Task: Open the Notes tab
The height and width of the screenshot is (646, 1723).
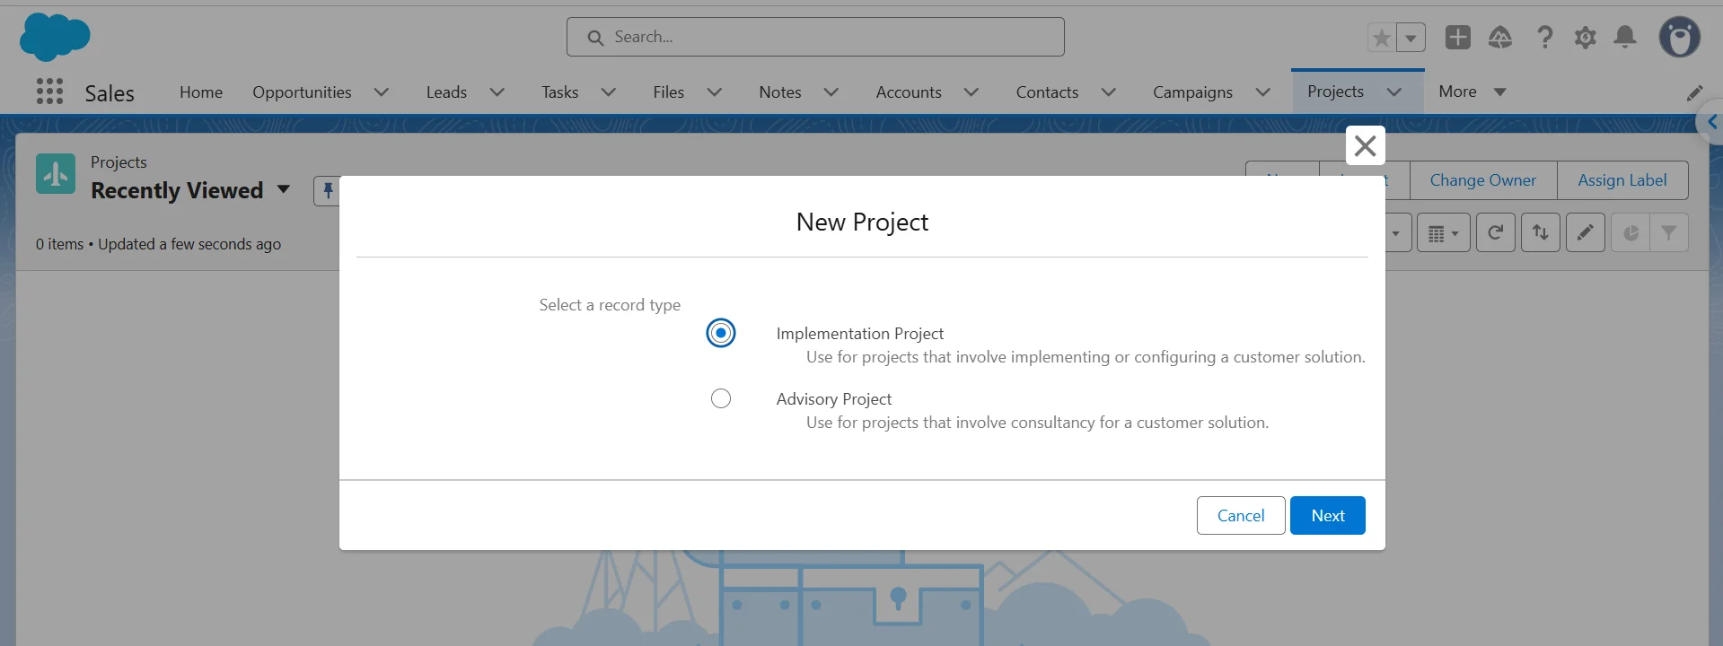Action: tap(780, 92)
